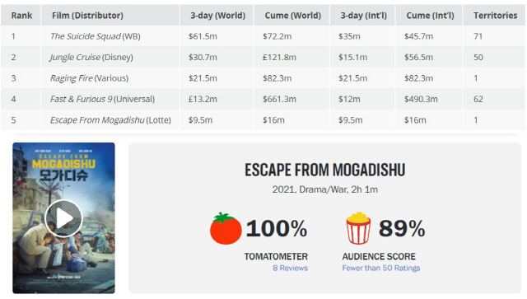Screen dimensions: 527x299
Task: Click the Escape From Mogadishu movie poster
Action: (63, 218)
